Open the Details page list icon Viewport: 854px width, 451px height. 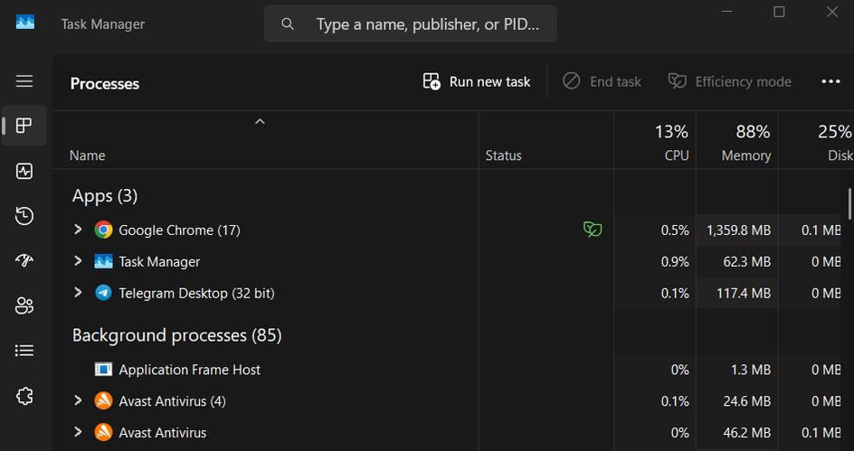(x=24, y=351)
